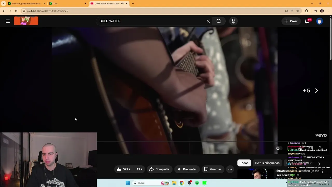Mute the YouTube tab's speaker icon
This screenshot has height=187, width=332.
click(x=122, y=4)
